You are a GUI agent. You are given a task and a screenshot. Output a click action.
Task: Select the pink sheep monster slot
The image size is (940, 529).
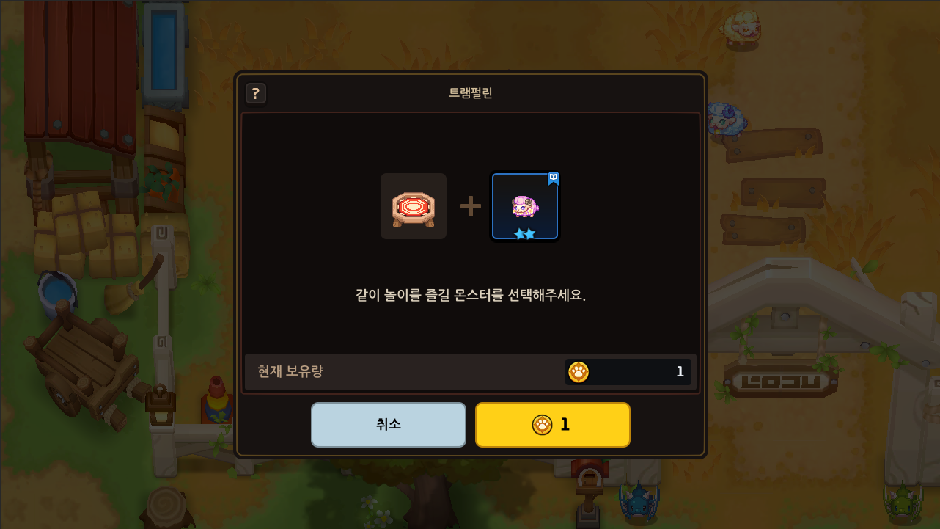(x=525, y=206)
